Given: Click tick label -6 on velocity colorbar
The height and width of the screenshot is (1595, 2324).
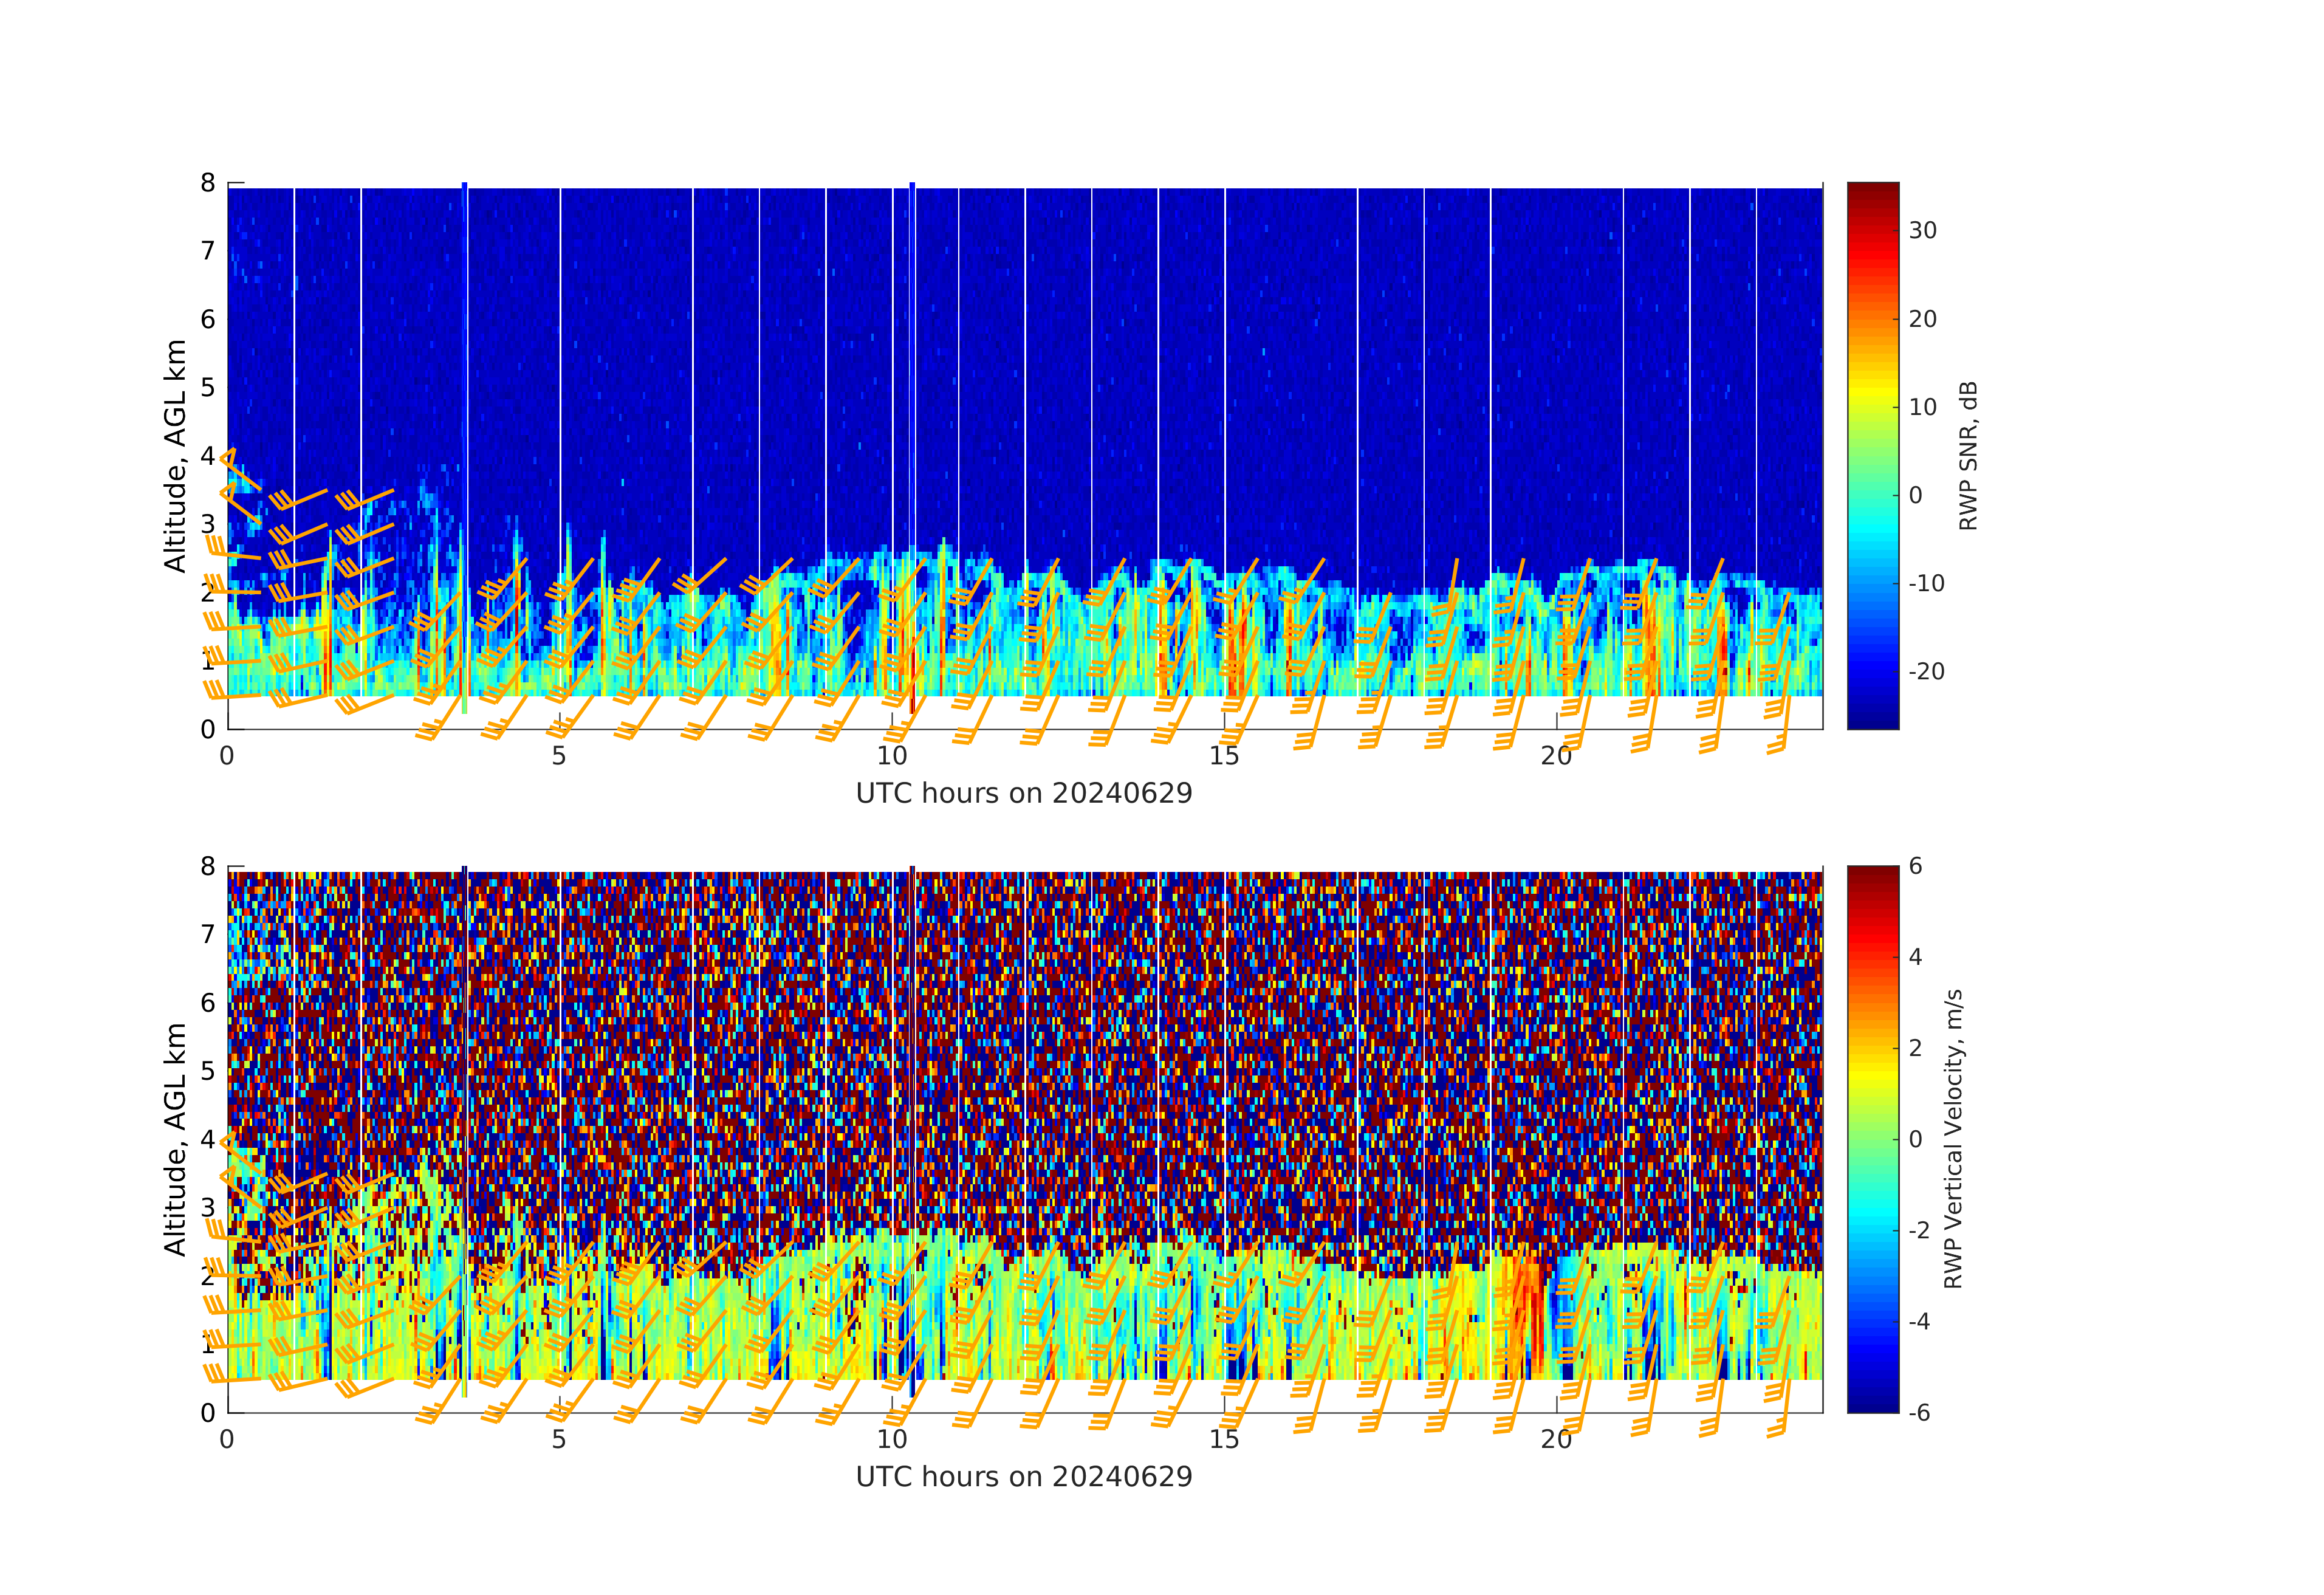Looking at the screenshot, I should pos(1919,1413).
